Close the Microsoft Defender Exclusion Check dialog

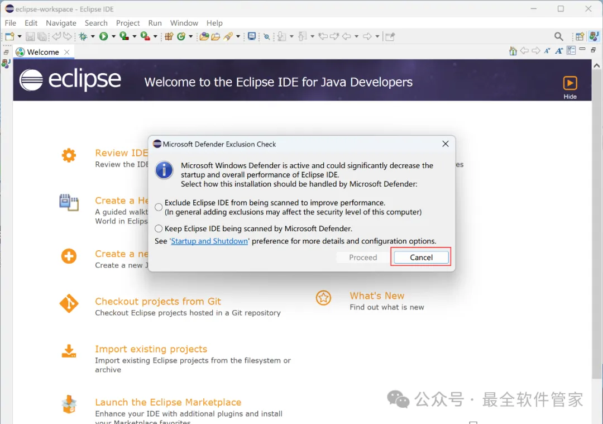pos(446,144)
